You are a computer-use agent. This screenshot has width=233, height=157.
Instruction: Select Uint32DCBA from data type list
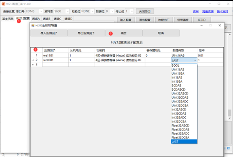pyautogui.click(x=184, y=105)
